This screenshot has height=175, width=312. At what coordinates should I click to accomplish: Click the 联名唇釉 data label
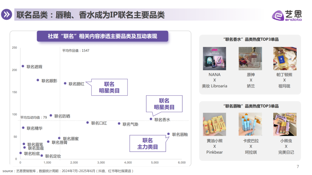point(180,135)
